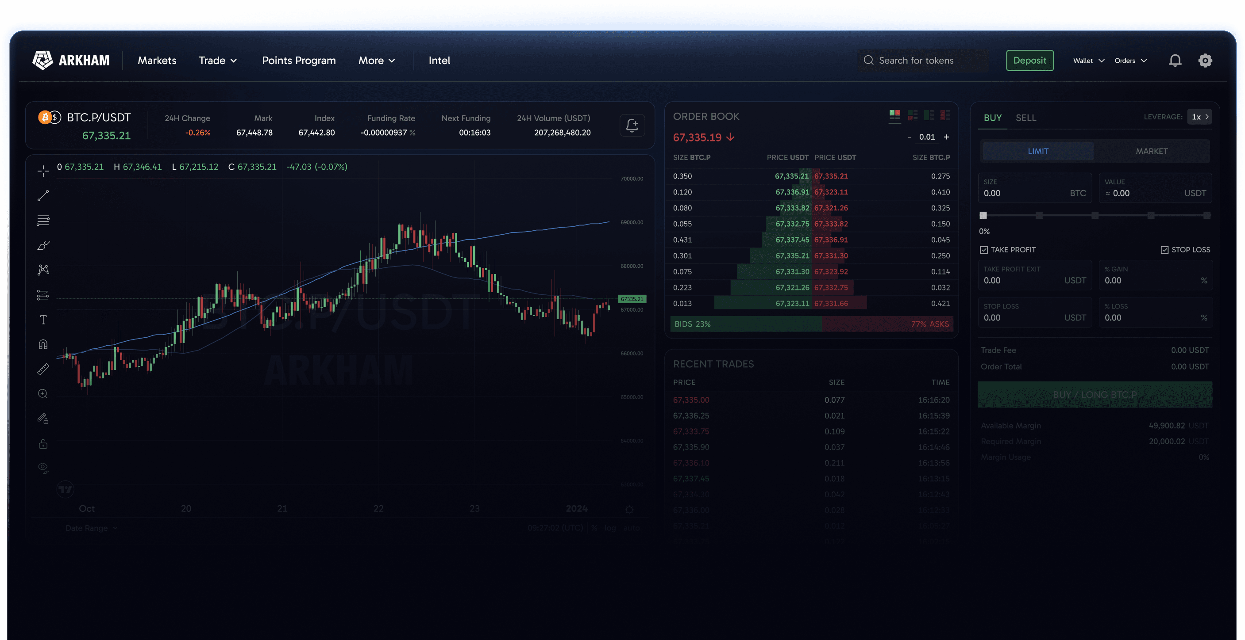Increase order book price grouping
The width and height of the screenshot is (1245, 640).
click(946, 137)
